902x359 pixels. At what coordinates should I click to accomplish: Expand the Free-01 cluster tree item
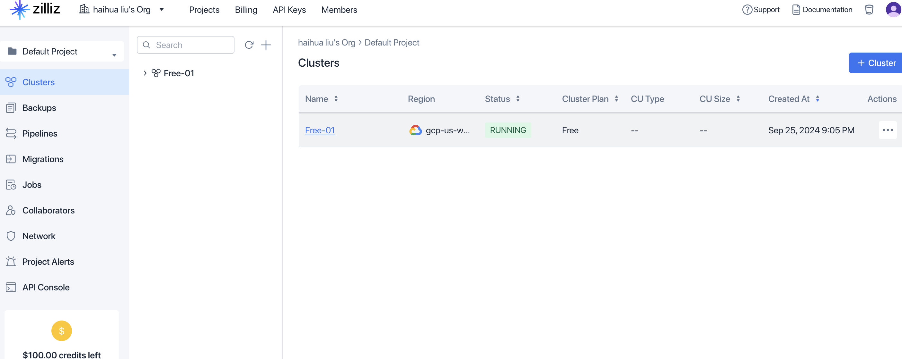(x=145, y=73)
